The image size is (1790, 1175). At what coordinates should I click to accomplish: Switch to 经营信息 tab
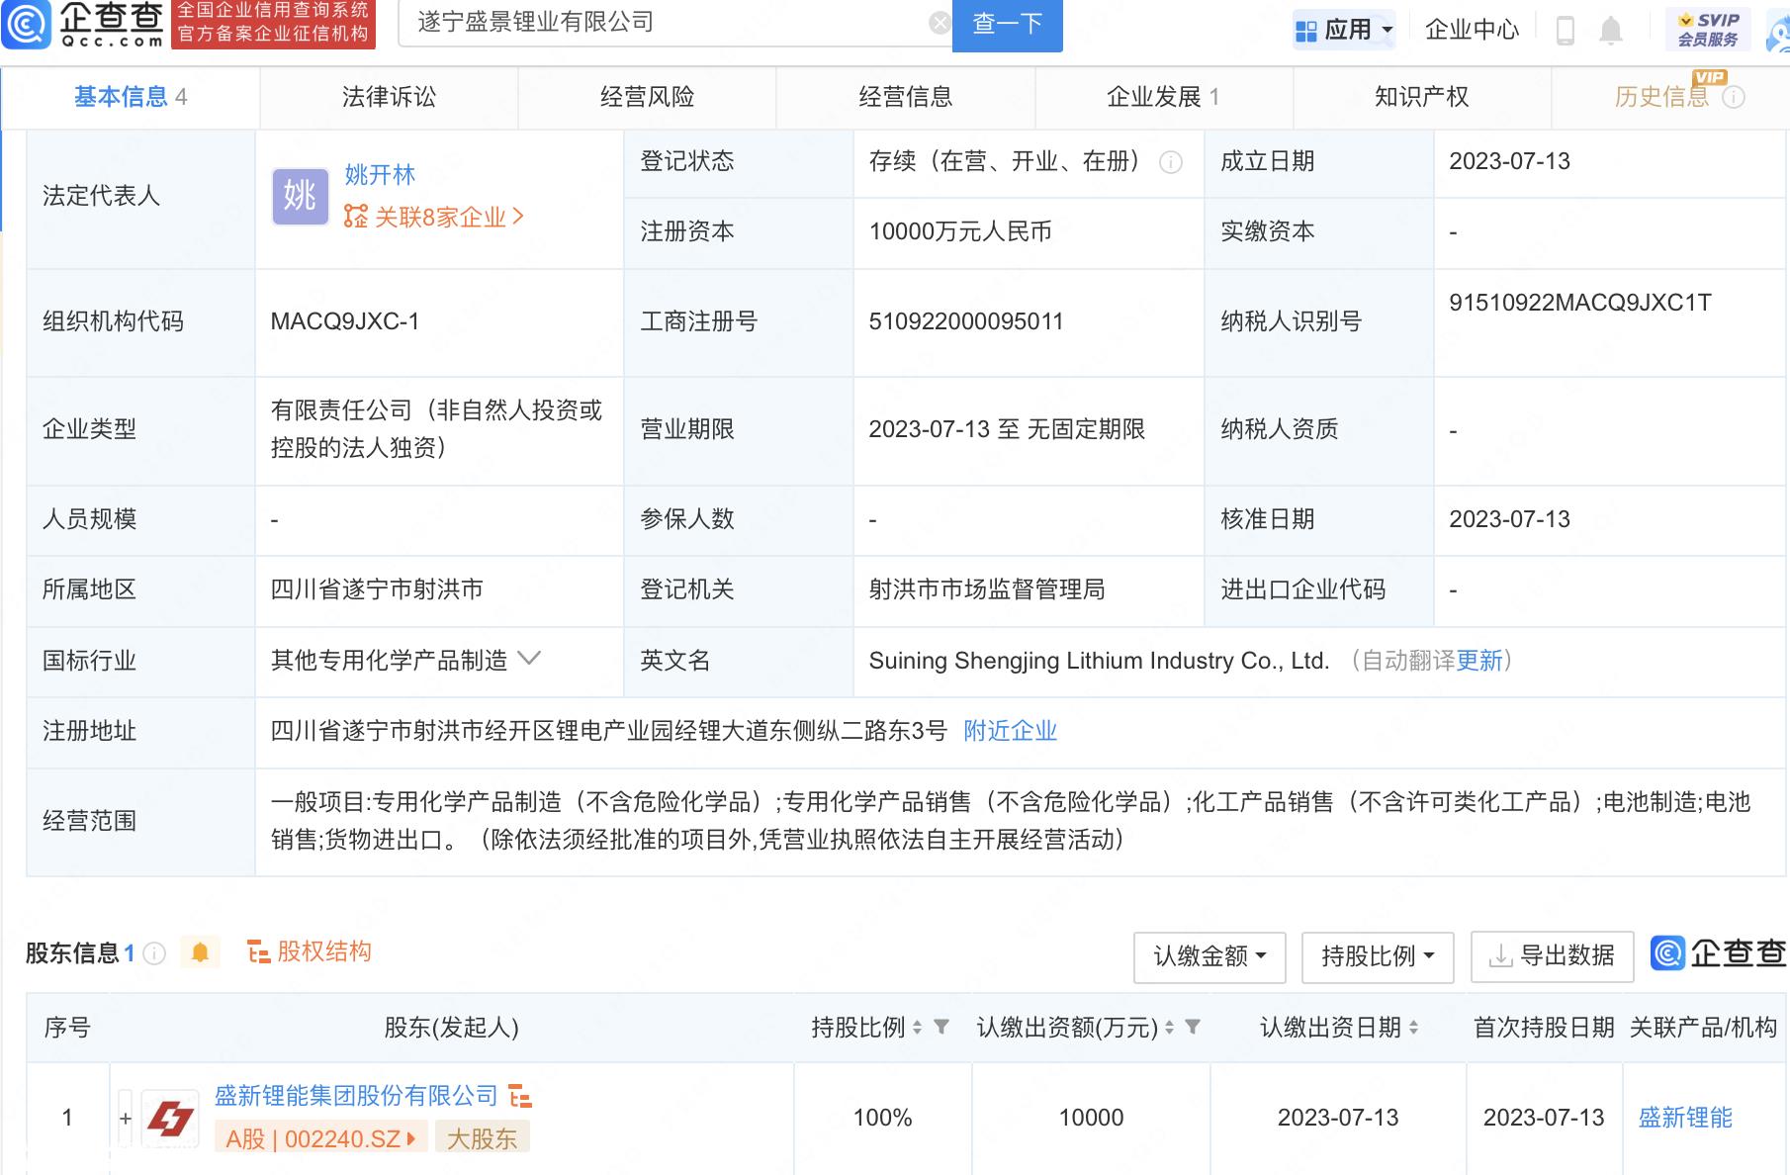click(905, 97)
